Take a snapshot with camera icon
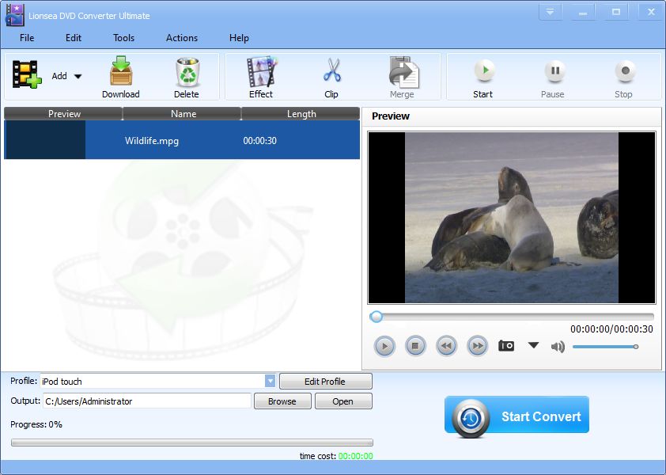Viewport: 666px width, 475px height. click(x=506, y=346)
